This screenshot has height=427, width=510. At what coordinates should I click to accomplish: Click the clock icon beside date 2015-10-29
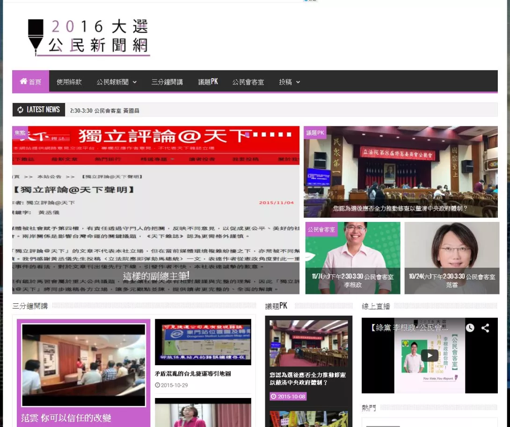pyautogui.click(x=157, y=385)
